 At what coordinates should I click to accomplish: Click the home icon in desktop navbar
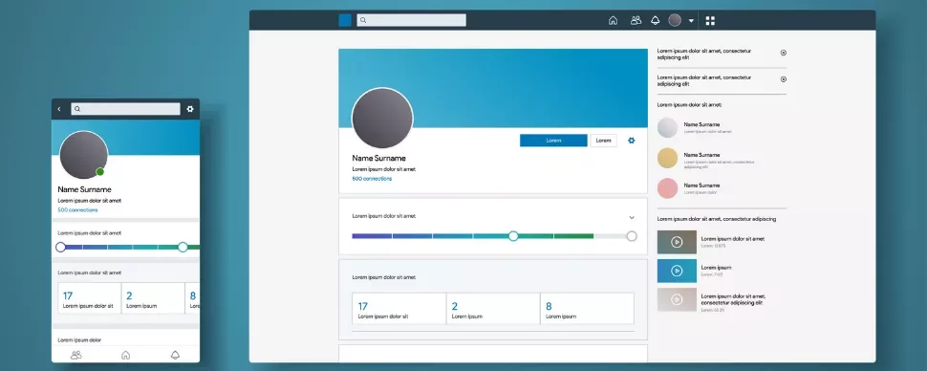(613, 21)
